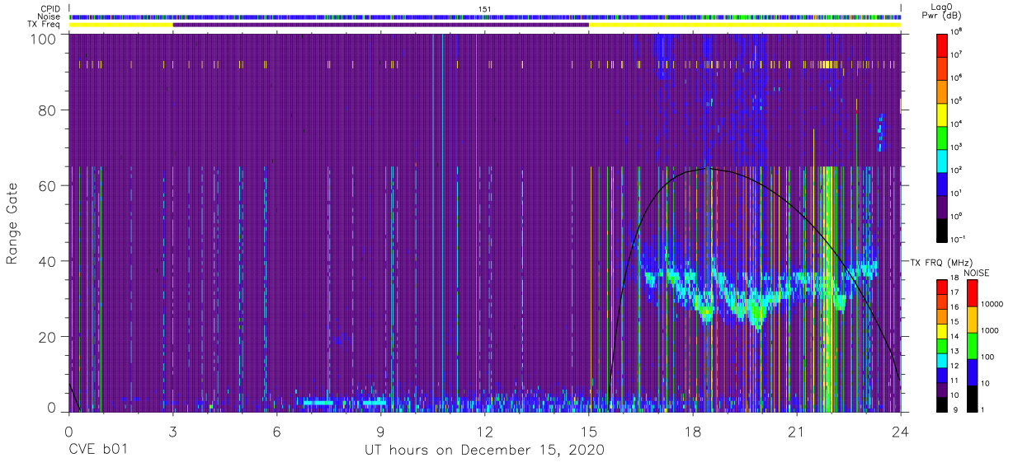Viewport: 1013px width, 467px height.
Task: Click the CPID value '151'
Action: point(485,9)
